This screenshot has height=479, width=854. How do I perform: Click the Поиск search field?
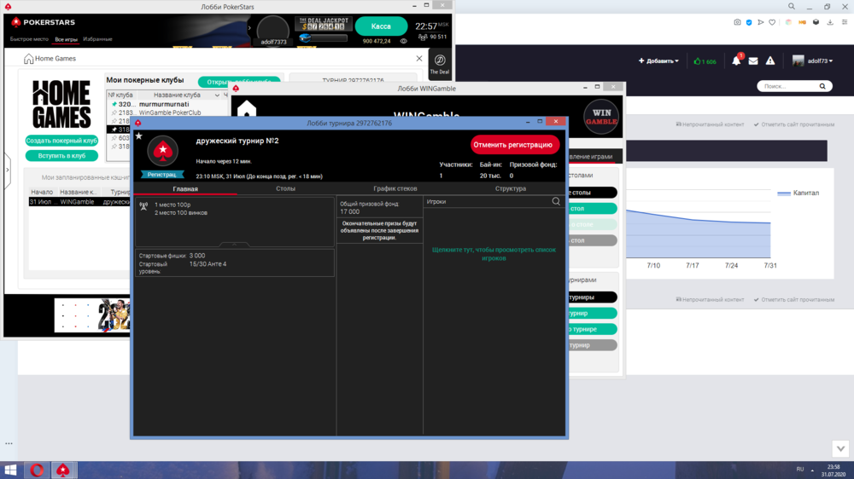[x=789, y=86]
